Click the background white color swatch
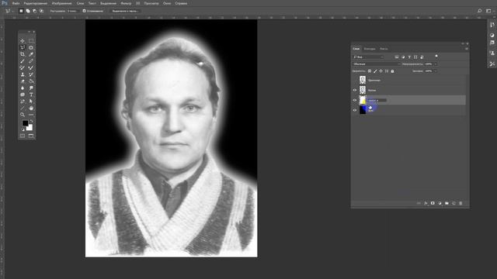The width and height of the screenshot is (497, 279). point(30,128)
